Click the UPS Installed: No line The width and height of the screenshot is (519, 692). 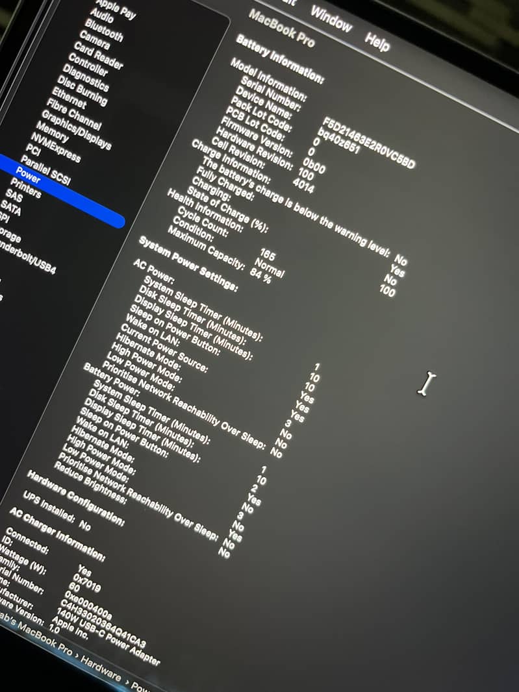point(57,511)
